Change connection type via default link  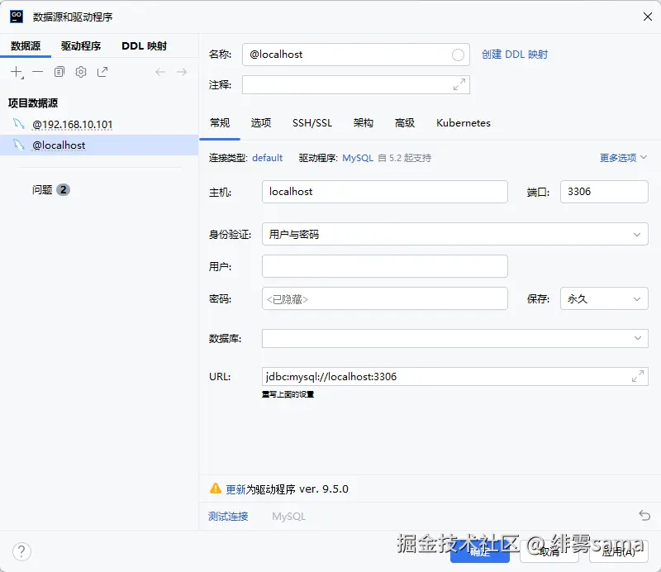(267, 158)
